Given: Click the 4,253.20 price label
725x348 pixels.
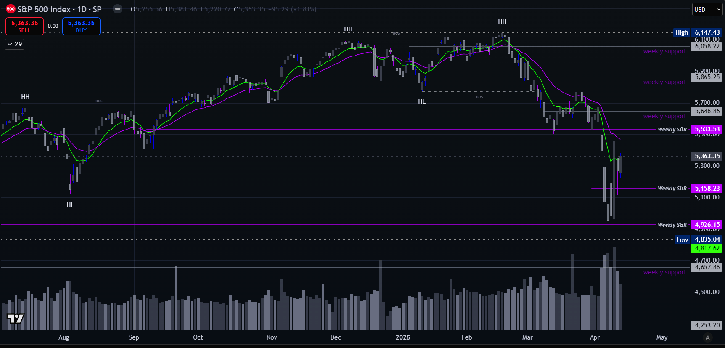Looking at the screenshot, I should [707, 325].
